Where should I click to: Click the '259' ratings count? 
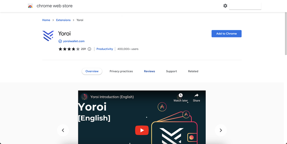tap(83, 49)
